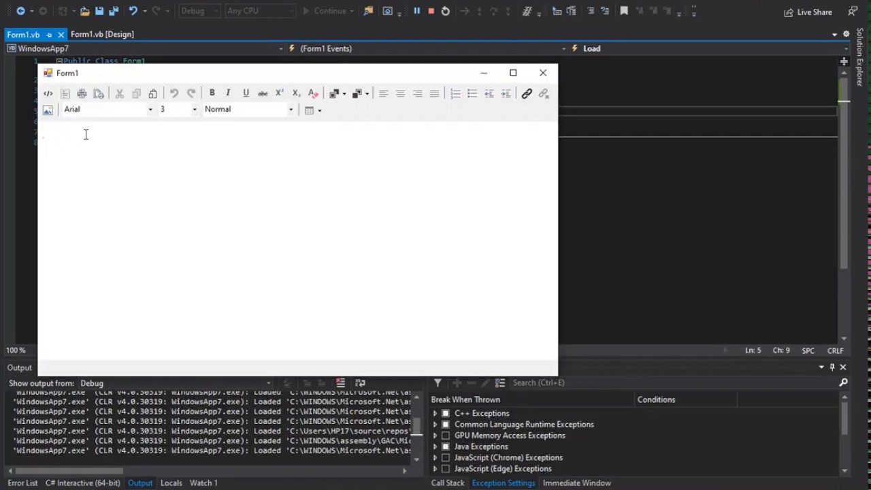Check the C++ Exceptions checkbox

[x=446, y=413]
